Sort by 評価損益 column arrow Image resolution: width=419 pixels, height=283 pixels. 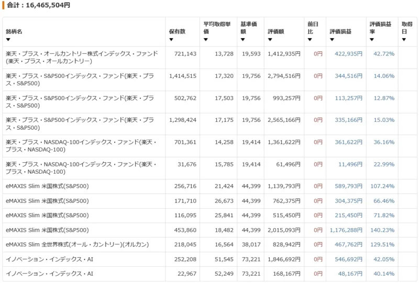click(x=332, y=40)
